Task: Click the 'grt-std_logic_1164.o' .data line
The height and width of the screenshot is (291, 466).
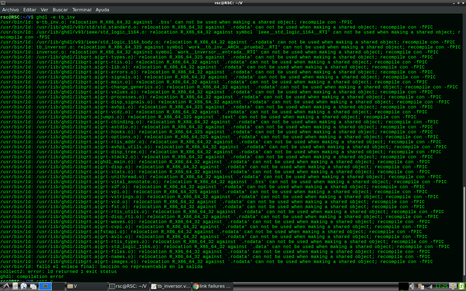Action: click(225, 247)
